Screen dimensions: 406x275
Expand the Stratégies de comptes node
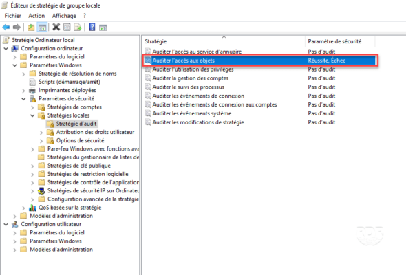[x=32, y=107]
